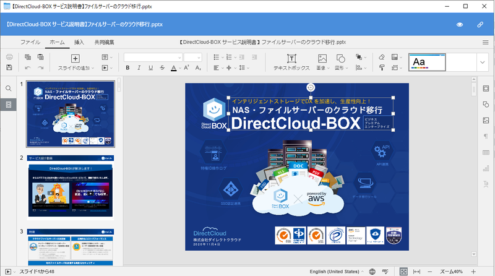Image resolution: width=495 pixels, height=276 pixels.
Task: Expand the theme gallery chevron
Action: click(x=483, y=63)
